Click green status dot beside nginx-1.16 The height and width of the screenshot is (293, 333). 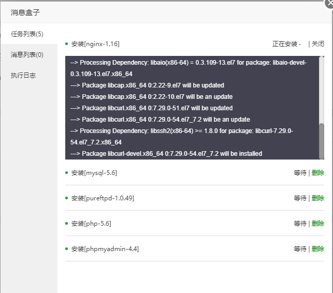[67, 44]
